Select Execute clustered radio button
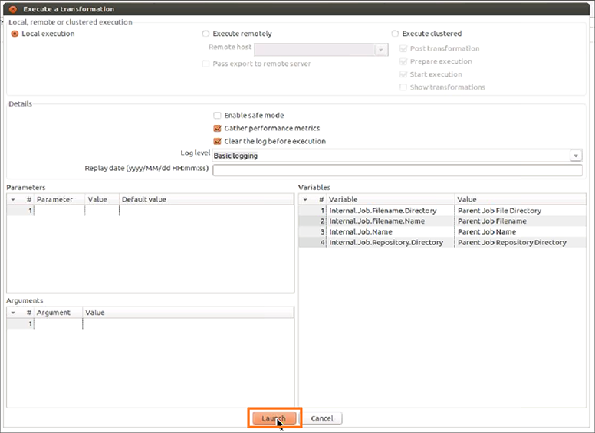595x433 pixels. 395,34
